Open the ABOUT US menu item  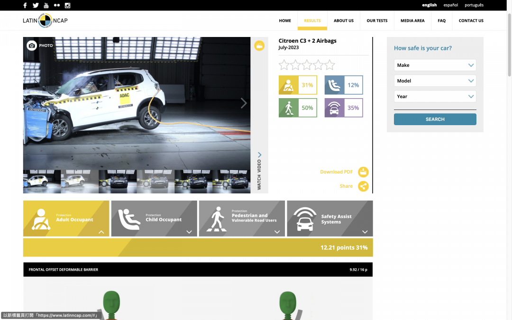344,20
